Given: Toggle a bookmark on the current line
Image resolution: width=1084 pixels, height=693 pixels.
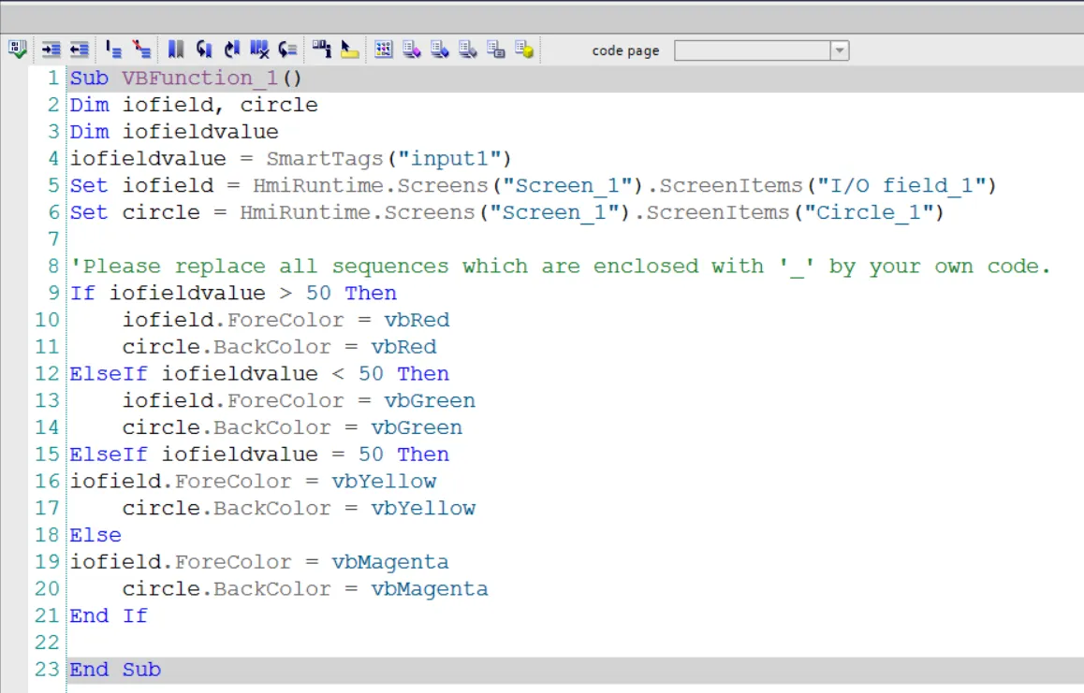Looking at the screenshot, I should pyautogui.click(x=176, y=50).
